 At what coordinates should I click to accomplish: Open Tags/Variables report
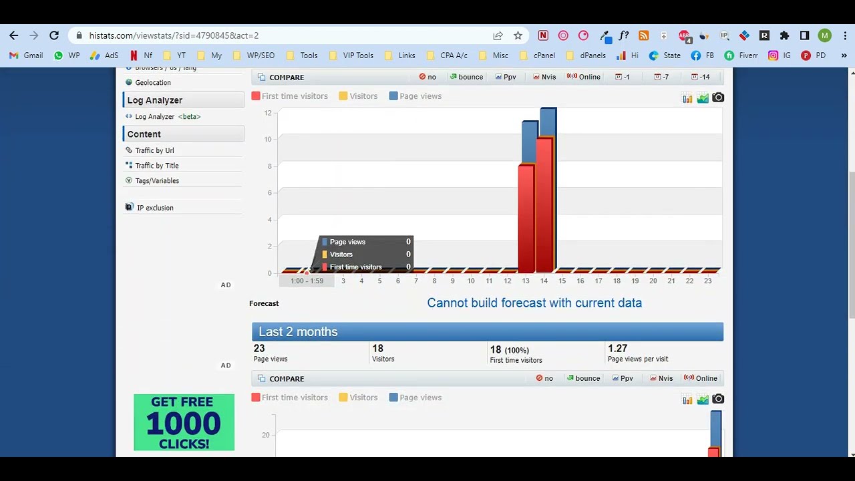click(x=152, y=180)
